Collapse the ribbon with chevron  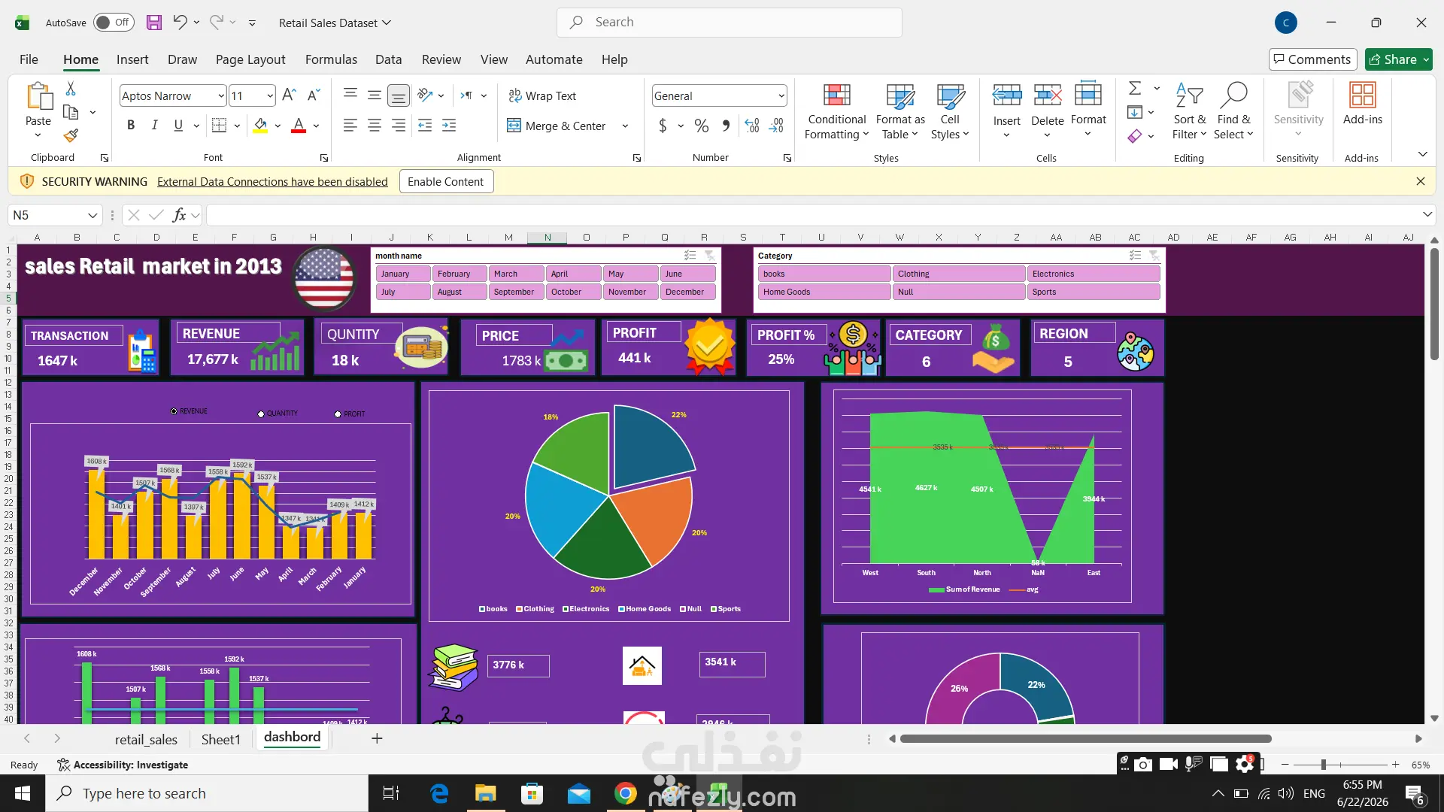1423,154
